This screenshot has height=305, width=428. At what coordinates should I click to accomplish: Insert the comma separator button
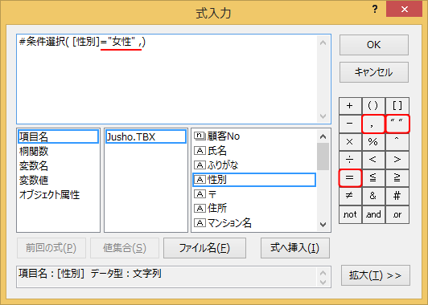tap(373, 124)
